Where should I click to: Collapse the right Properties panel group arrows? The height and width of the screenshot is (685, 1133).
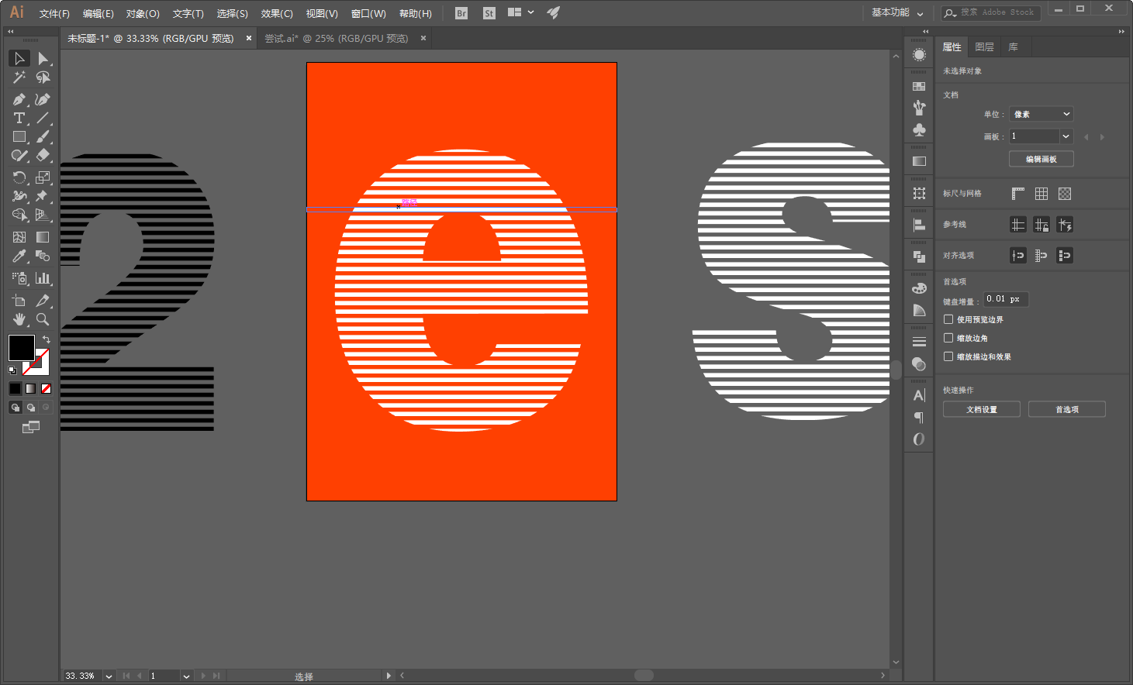pyautogui.click(x=1121, y=32)
